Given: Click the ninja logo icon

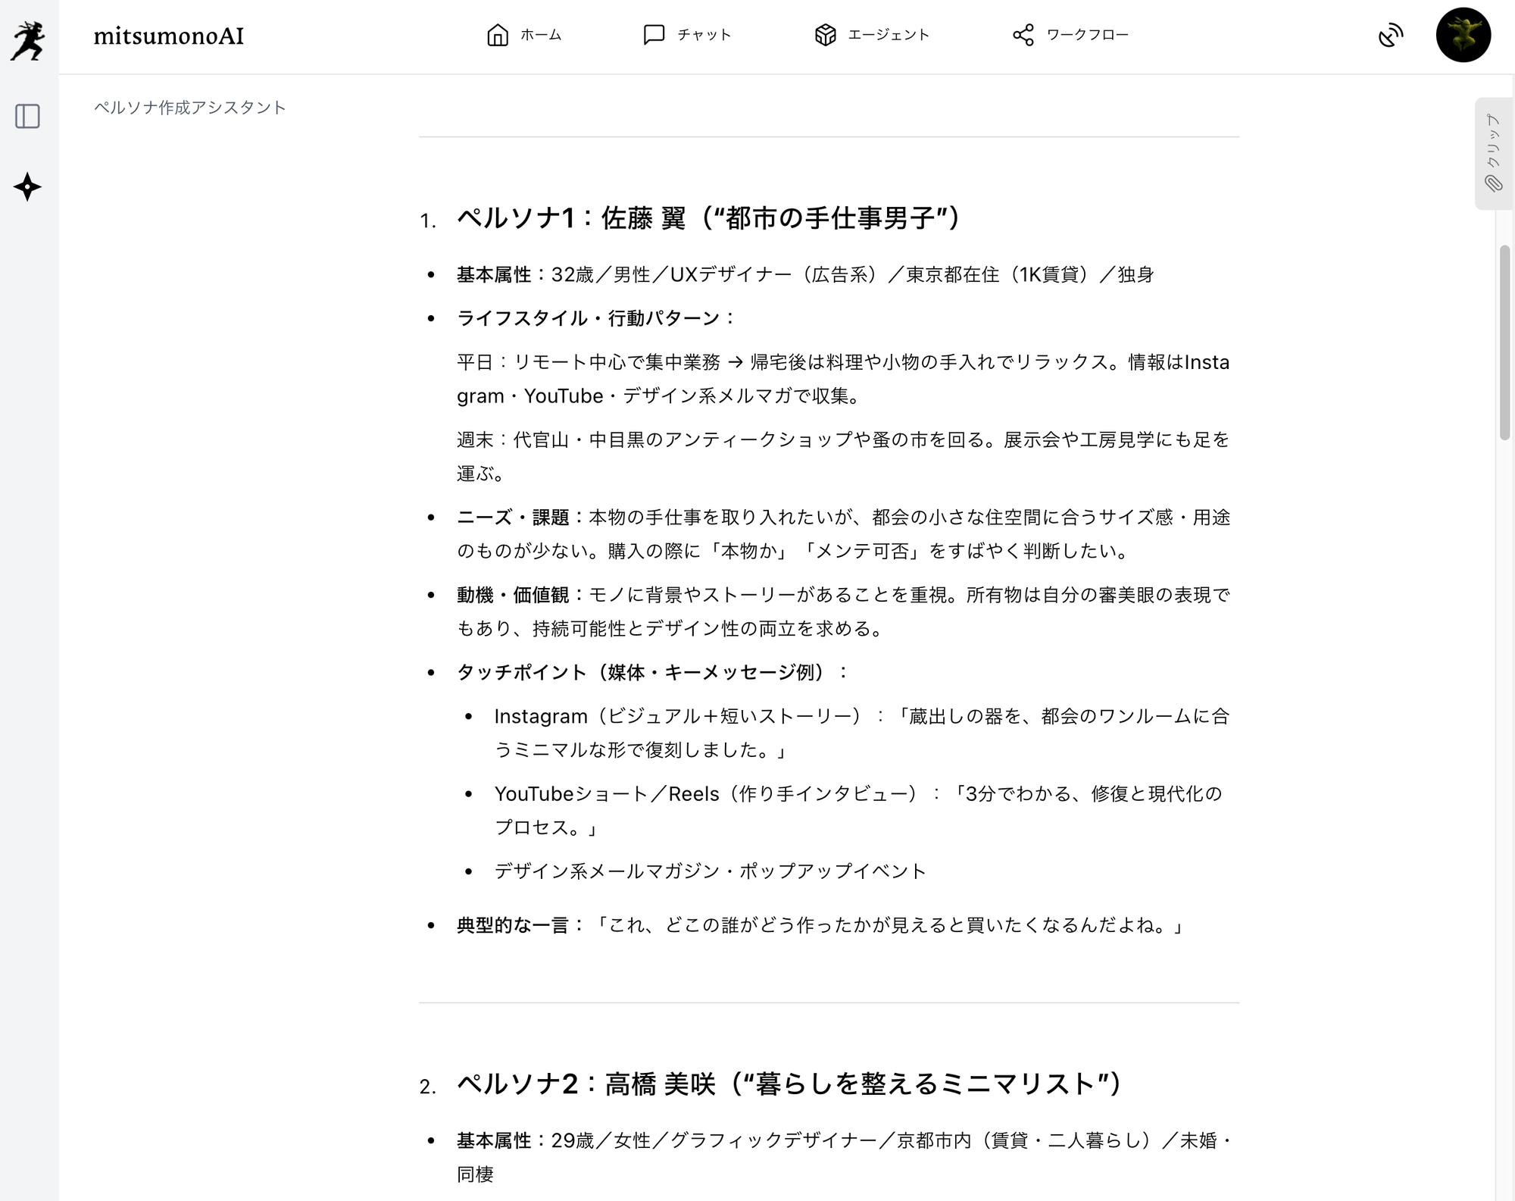Looking at the screenshot, I should click(x=28, y=39).
